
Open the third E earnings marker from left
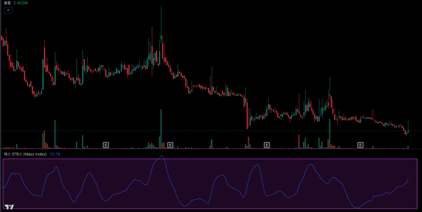[x=267, y=145]
